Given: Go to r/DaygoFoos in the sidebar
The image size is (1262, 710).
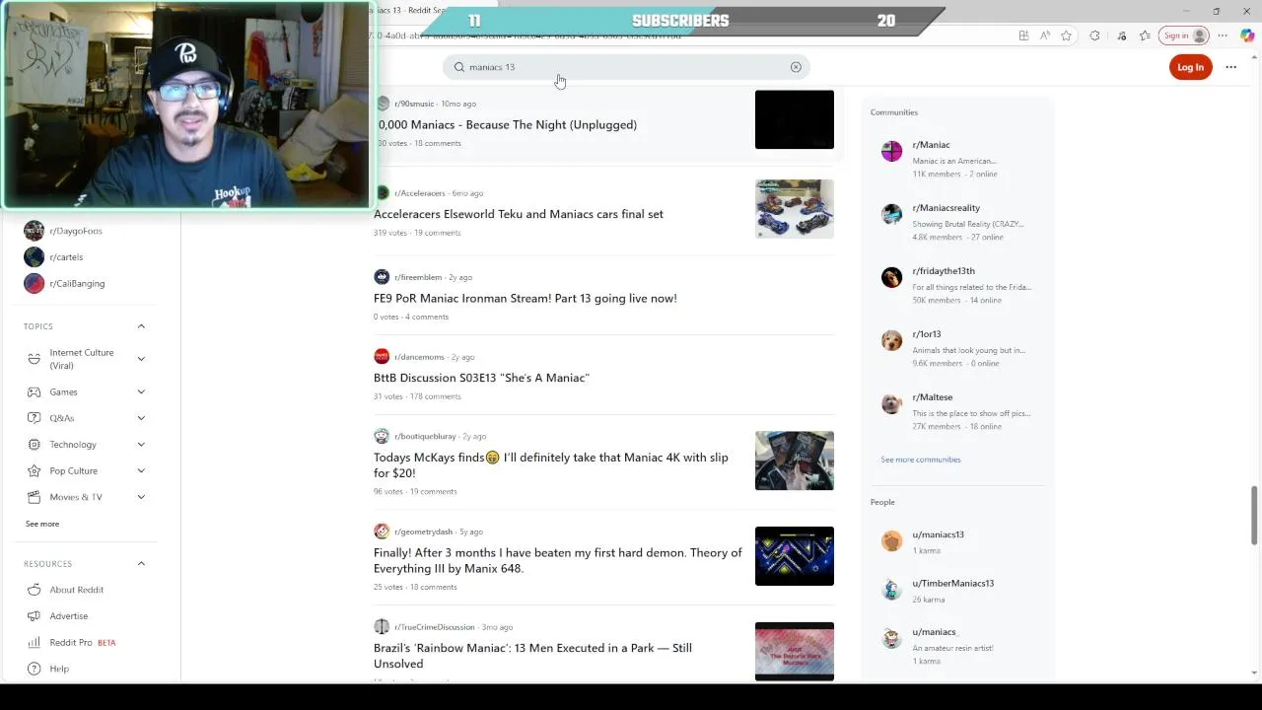Looking at the screenshot, I should (x=76, y=231).
